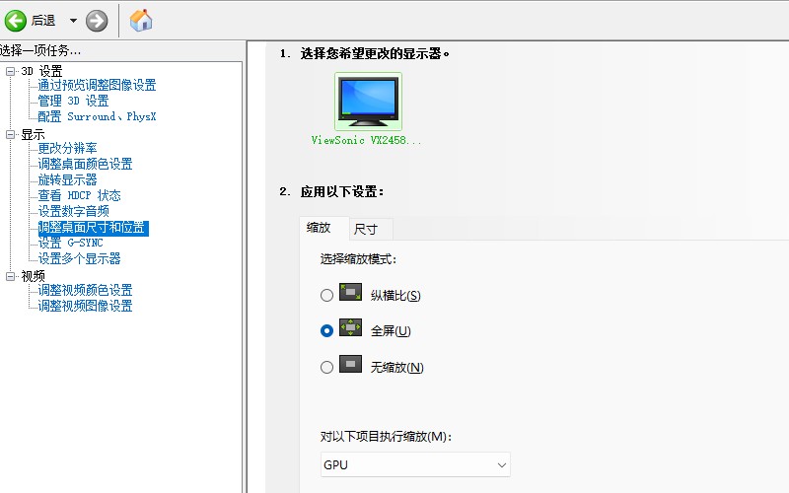789x493 pixels.
Task: Switch to the 缩放 tab
Action: [324, 228]
